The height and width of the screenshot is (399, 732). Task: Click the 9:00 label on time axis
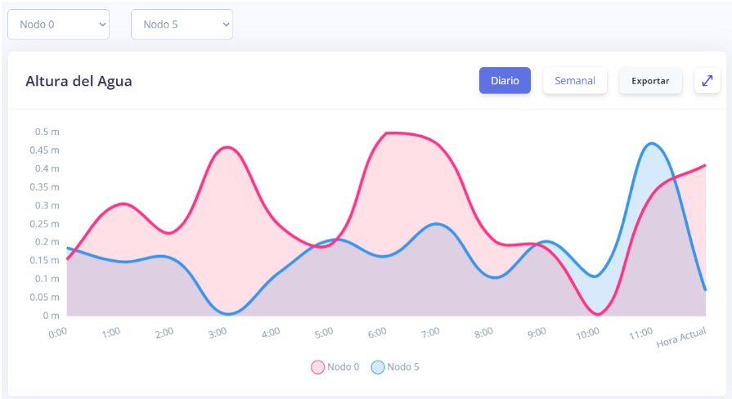[537, 333]
